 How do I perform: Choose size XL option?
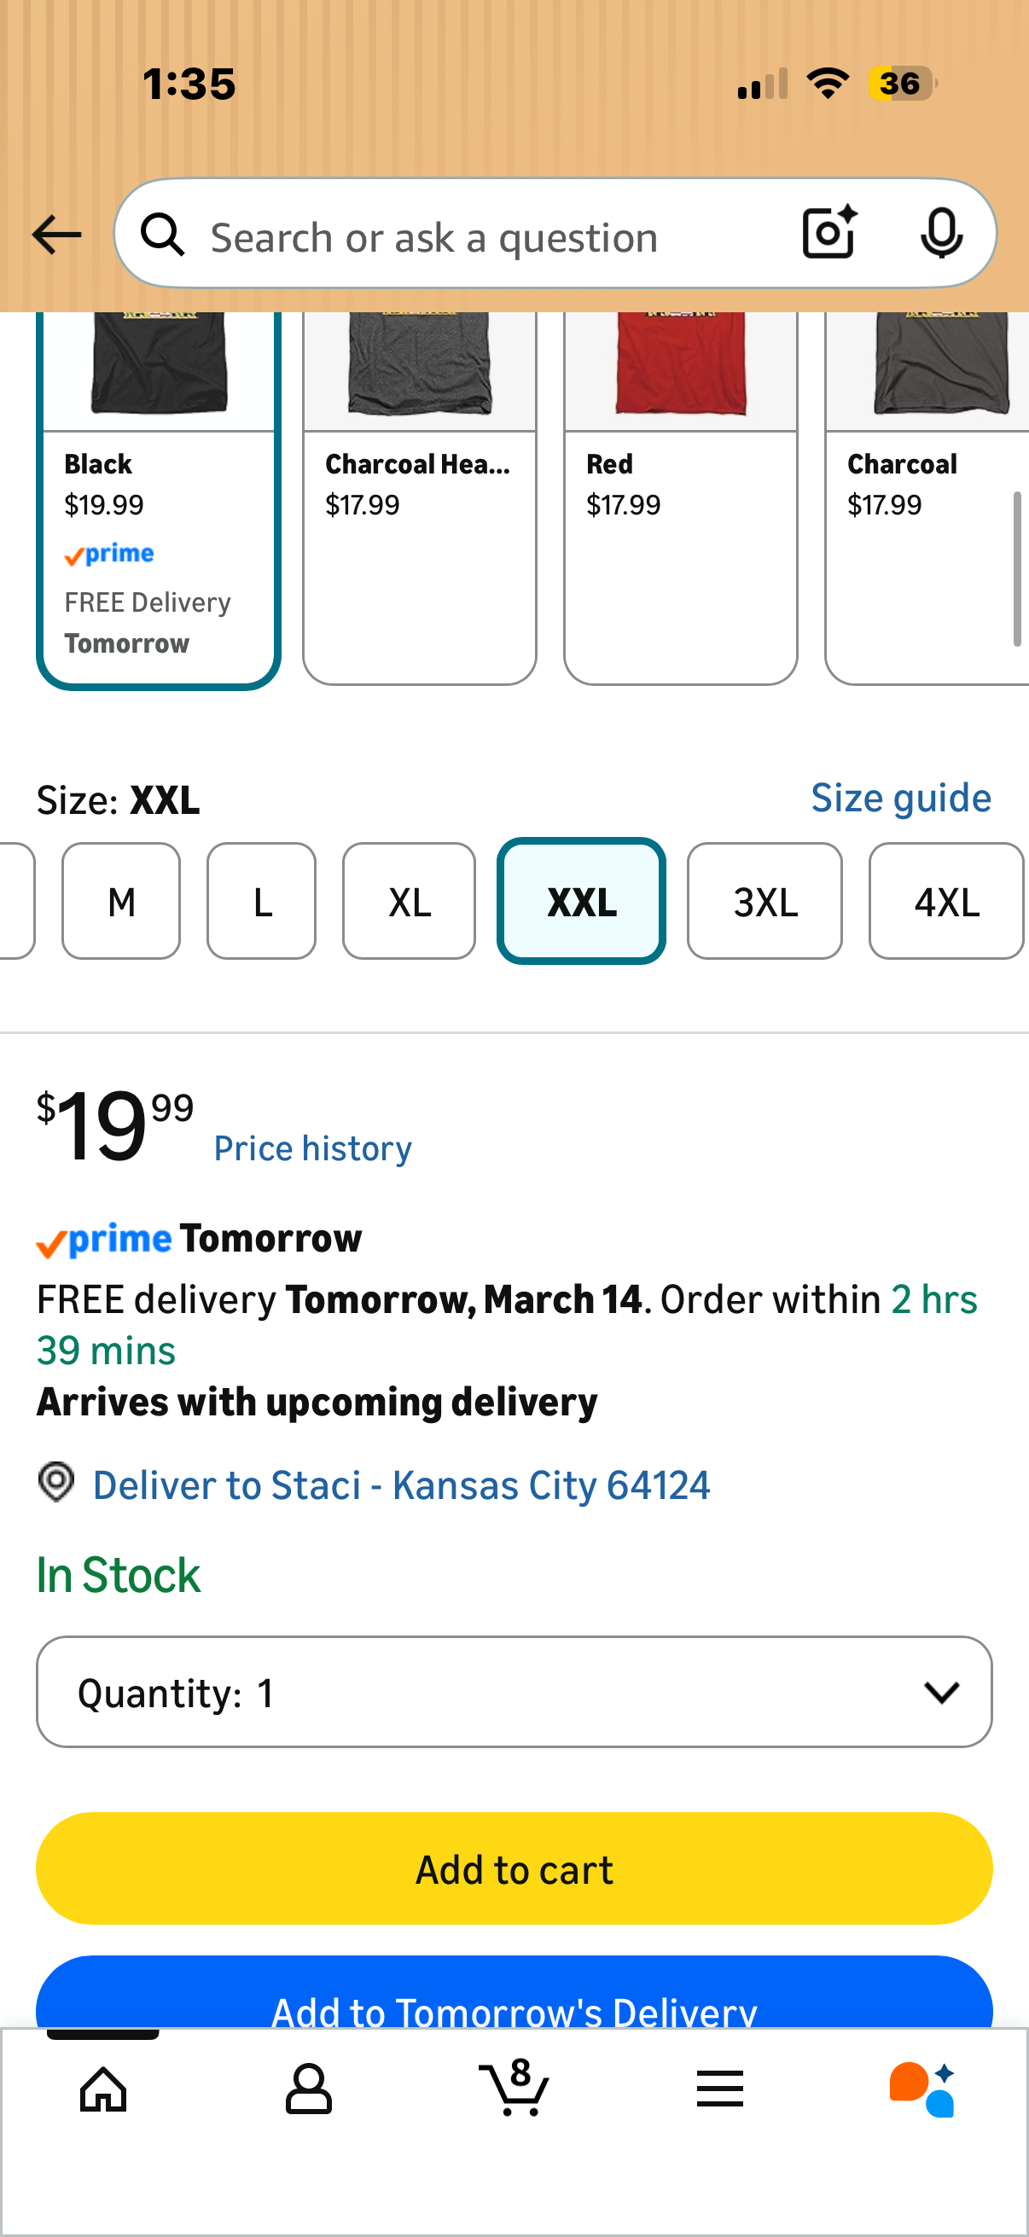(409, 902)
